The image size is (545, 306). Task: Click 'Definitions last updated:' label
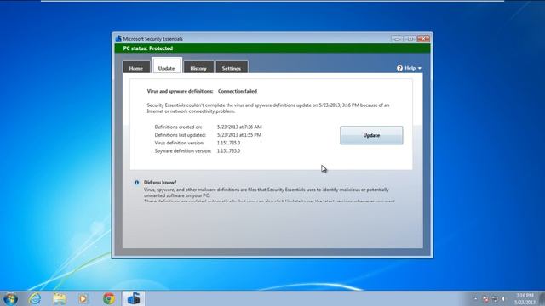coord(180,135)
